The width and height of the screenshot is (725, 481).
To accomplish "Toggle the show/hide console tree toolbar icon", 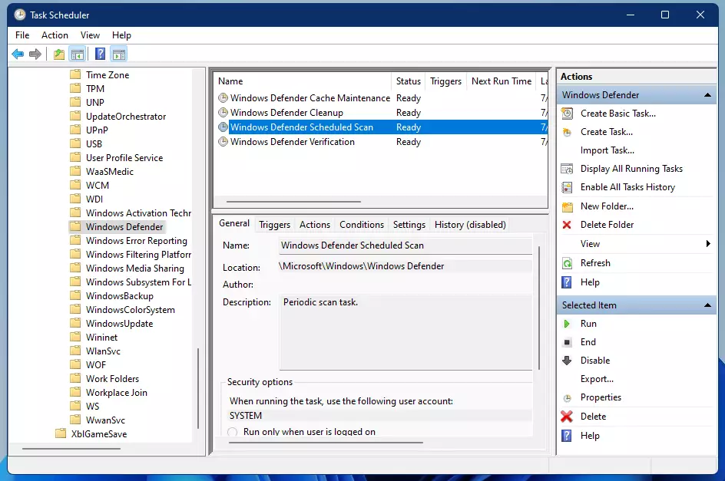I will tap(78, 54).
